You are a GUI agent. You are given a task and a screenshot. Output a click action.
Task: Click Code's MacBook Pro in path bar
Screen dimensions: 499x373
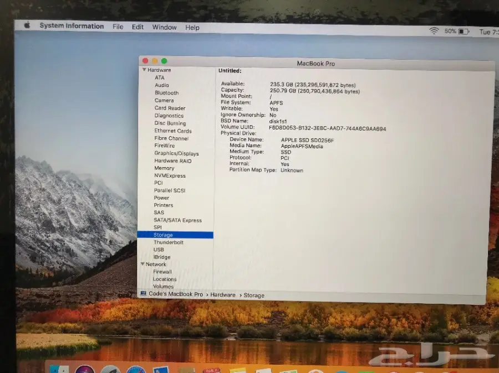tap(176, 294)
